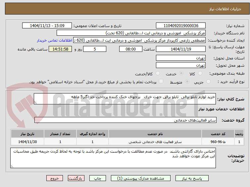Select the متوسط purchase type radio

(x=187, y=82)
